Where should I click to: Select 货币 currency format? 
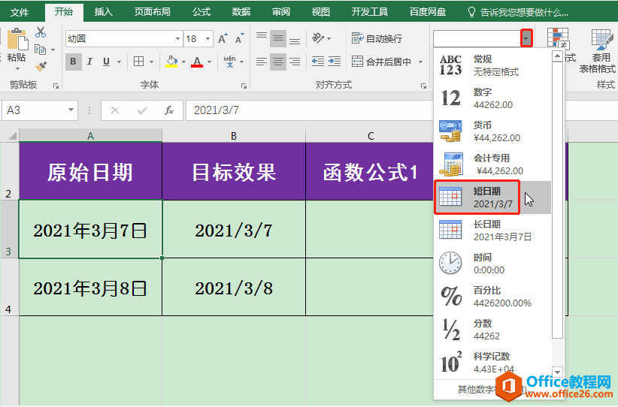[492, 131]
